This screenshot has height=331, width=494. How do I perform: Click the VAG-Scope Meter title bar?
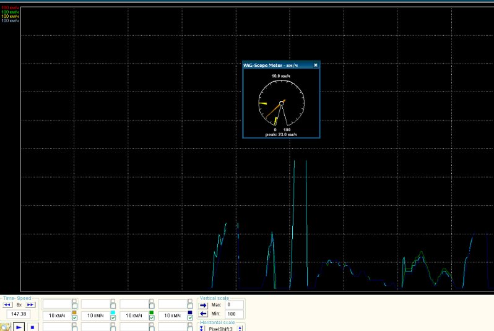[281, 65]
